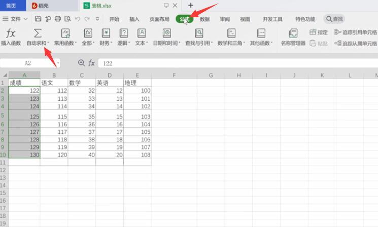This screenshot has height=227, width=378.
Task: Open the Lookup and Reference (查找与引用) icon
Action: pos(199,33)
